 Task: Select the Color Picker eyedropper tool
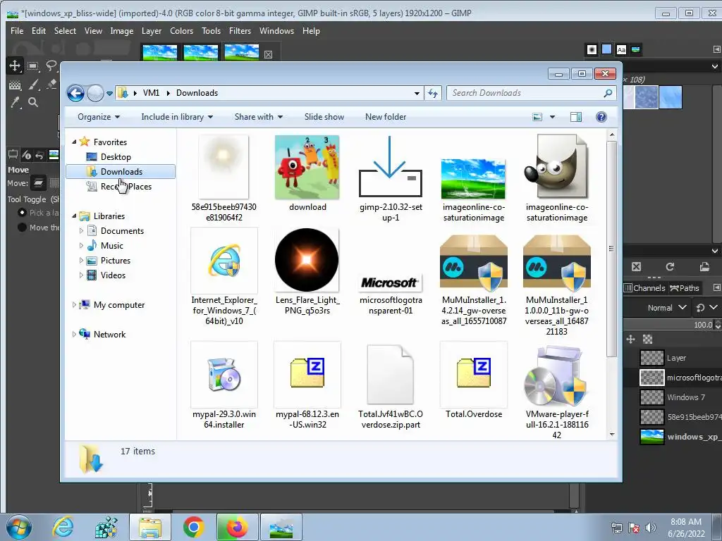coord(16,102)
